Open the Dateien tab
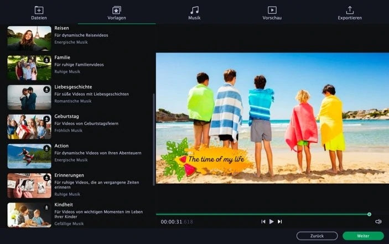Viewport: 389px width, 244px height. point(39,13)
